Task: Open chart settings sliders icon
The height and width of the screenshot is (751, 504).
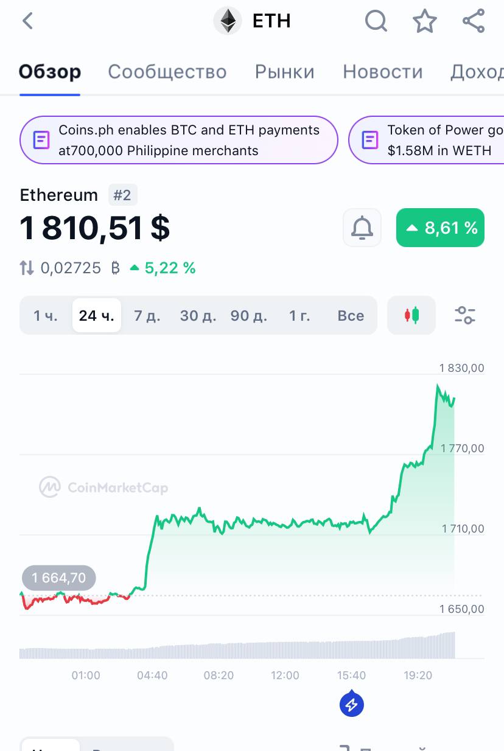Action: point(465,315)
